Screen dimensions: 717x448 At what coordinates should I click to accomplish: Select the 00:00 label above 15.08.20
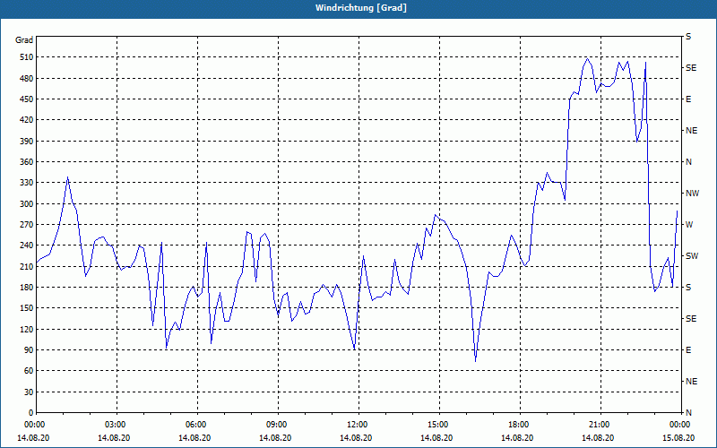click(x=680, y=425)
